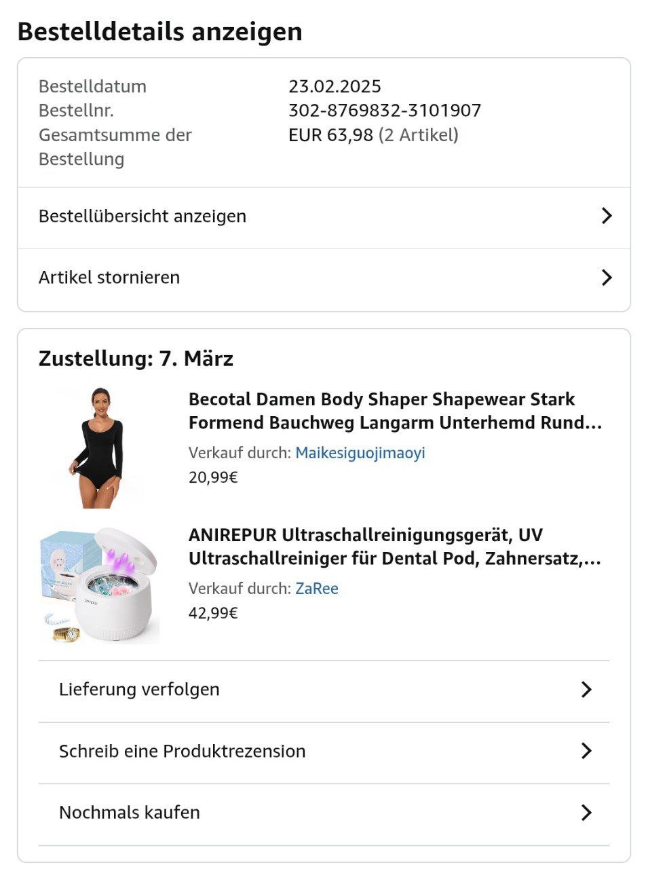Tap the Lieferung verfolgen label
Image resolution: width=648 pixels, height=869 pixels.
coord(139,690)
